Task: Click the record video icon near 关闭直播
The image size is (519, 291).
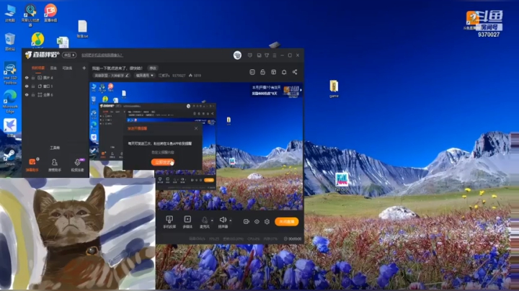Action: pyautogui.click(x=247, y=222)
